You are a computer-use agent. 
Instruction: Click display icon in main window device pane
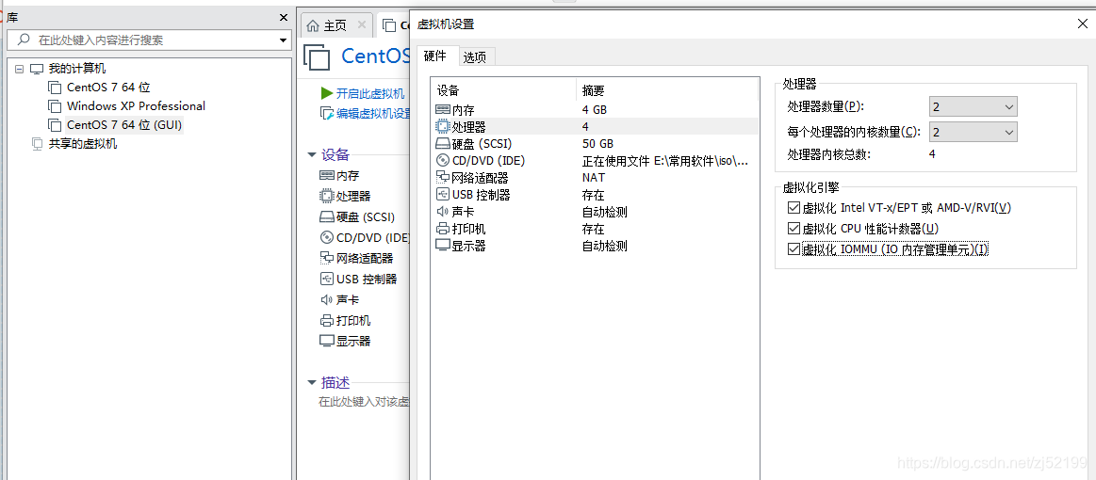[x=326, y=341]
